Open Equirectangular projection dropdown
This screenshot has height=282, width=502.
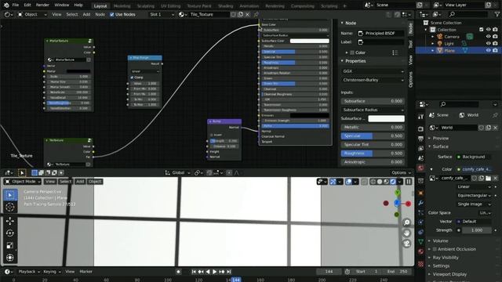pos(474,195)
